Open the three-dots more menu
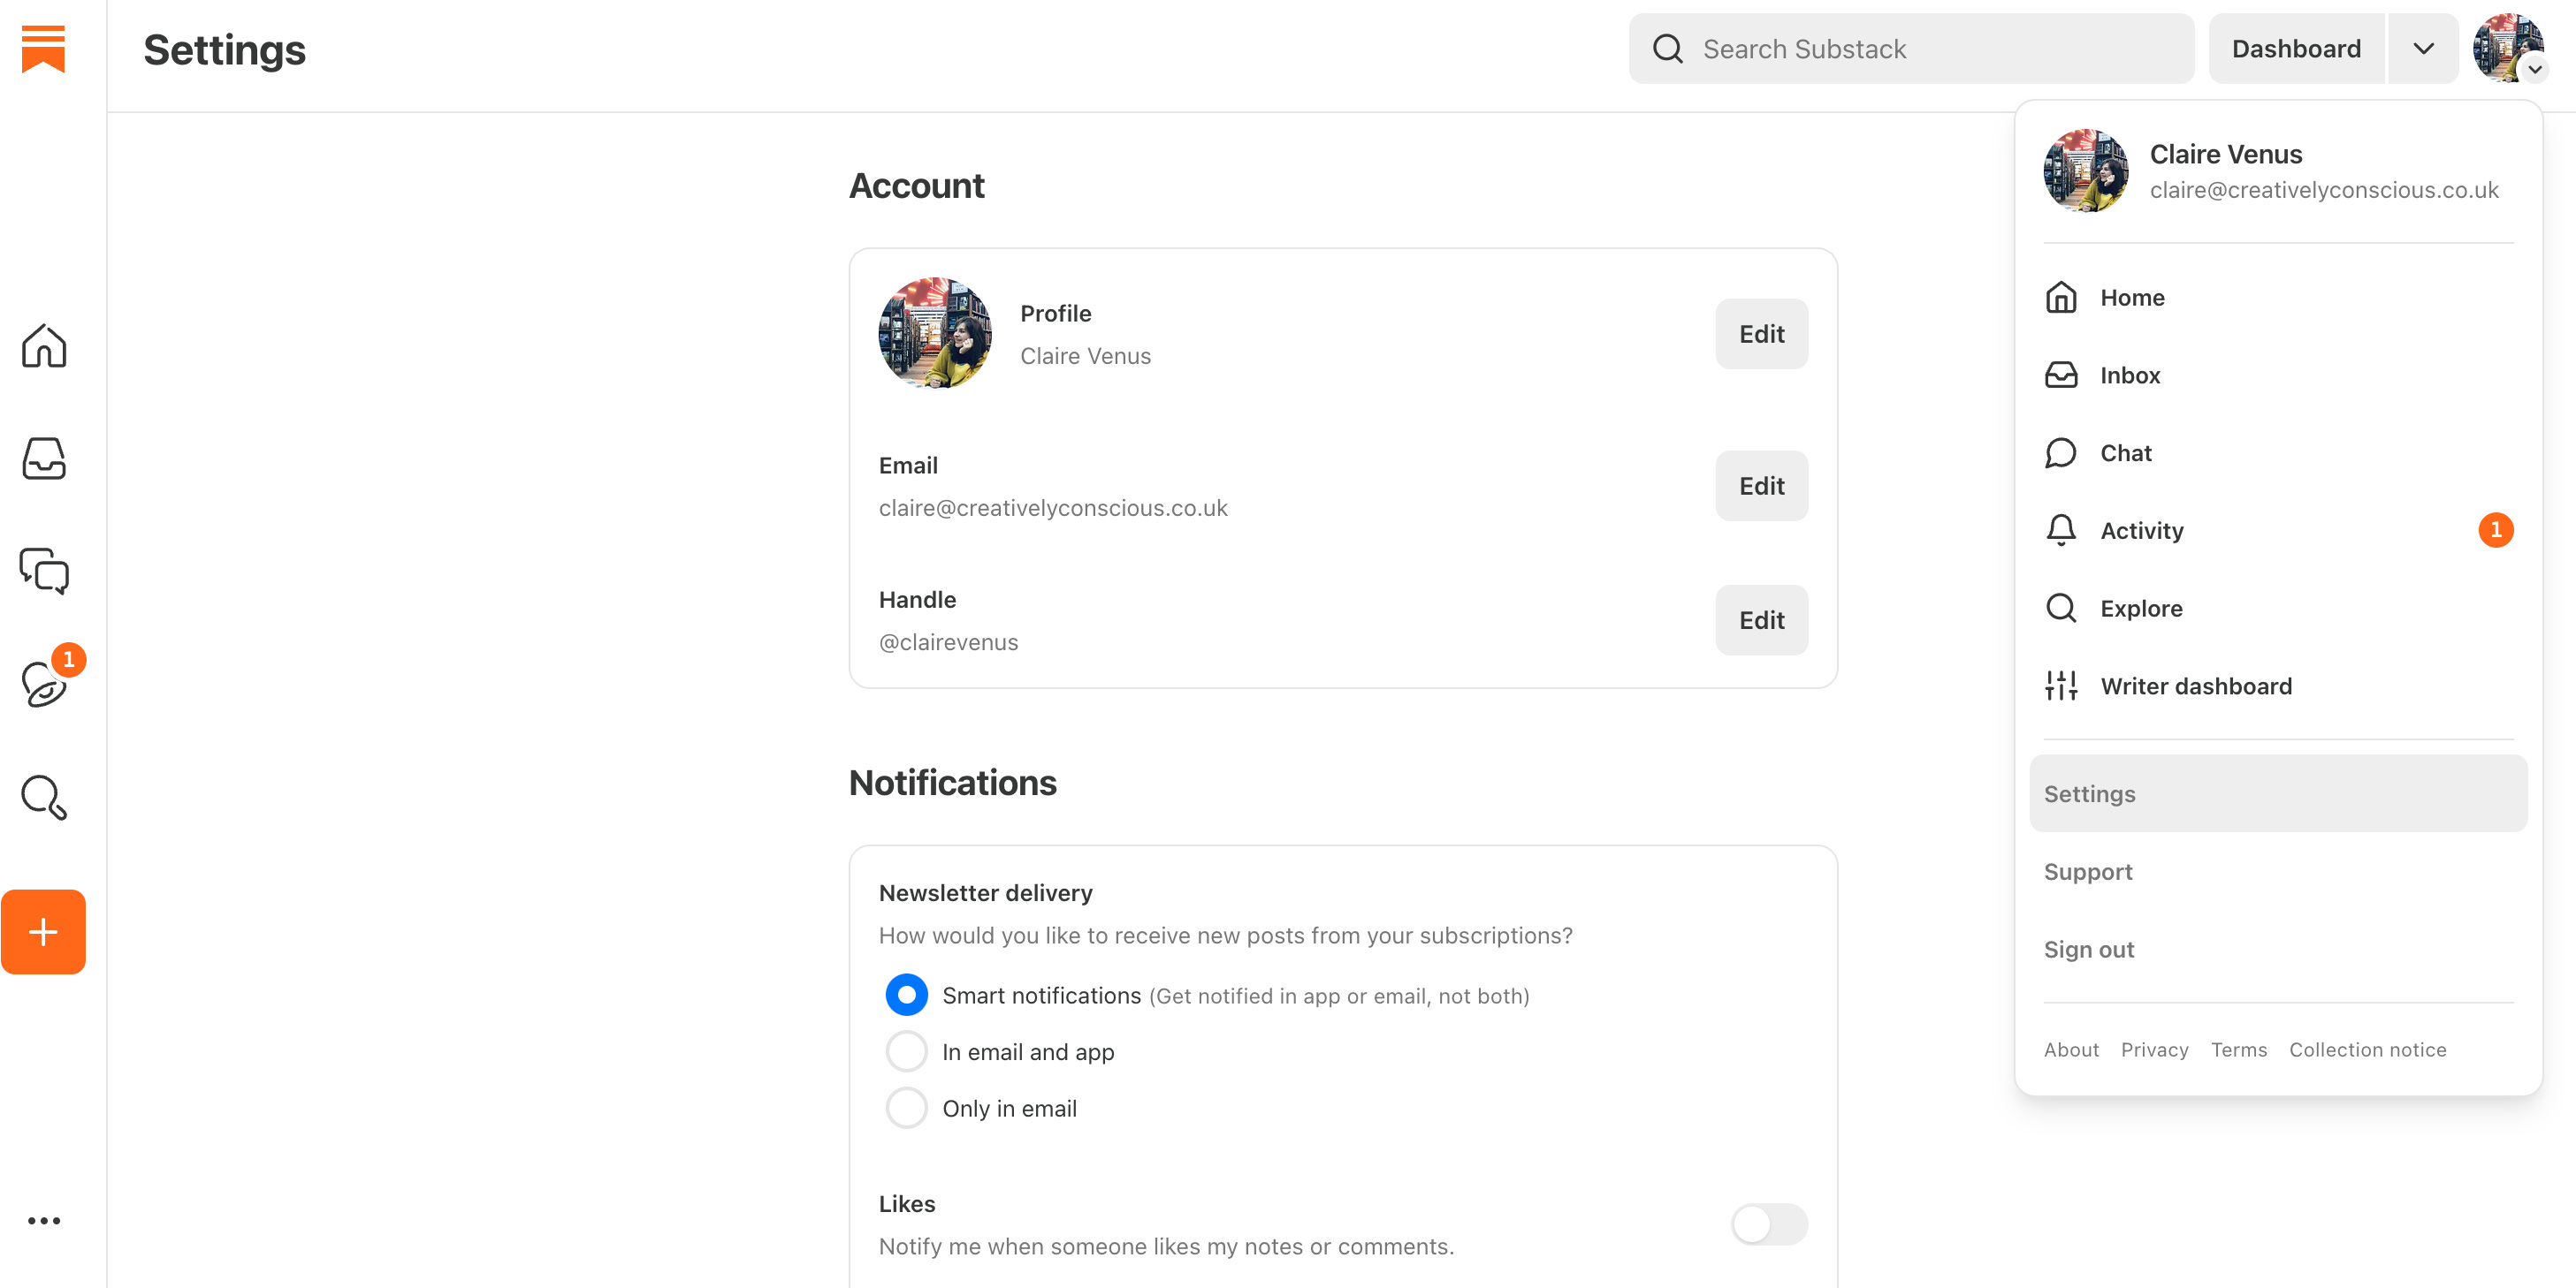Image resolution: width=2576 pixels, height=1288 pixels. click(x=44, y=1220)
